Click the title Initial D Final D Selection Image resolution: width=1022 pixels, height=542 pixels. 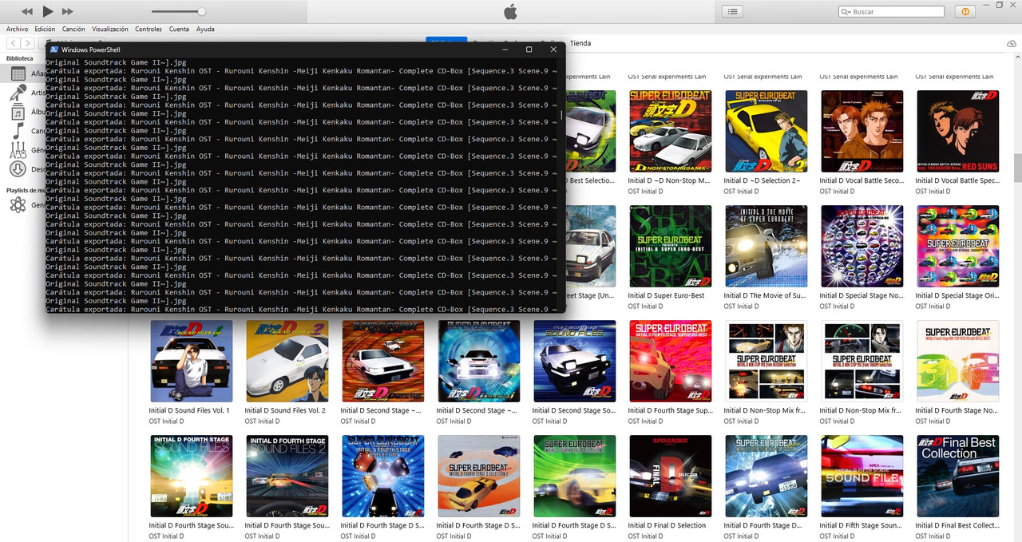(667, 525)
